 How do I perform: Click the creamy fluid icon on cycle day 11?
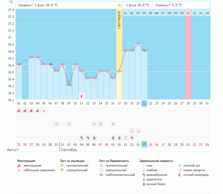pyautogui.click(x=82, y=137)
